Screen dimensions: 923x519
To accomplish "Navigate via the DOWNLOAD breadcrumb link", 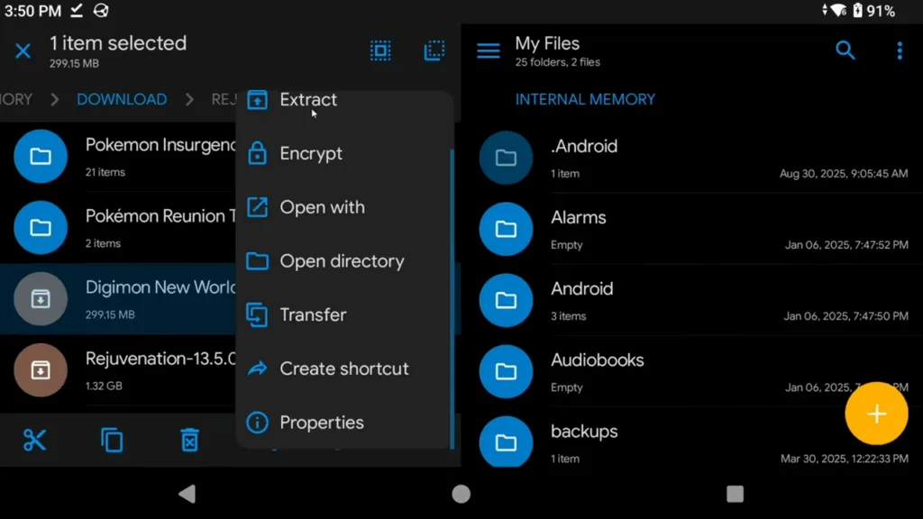I will (122, 99).
